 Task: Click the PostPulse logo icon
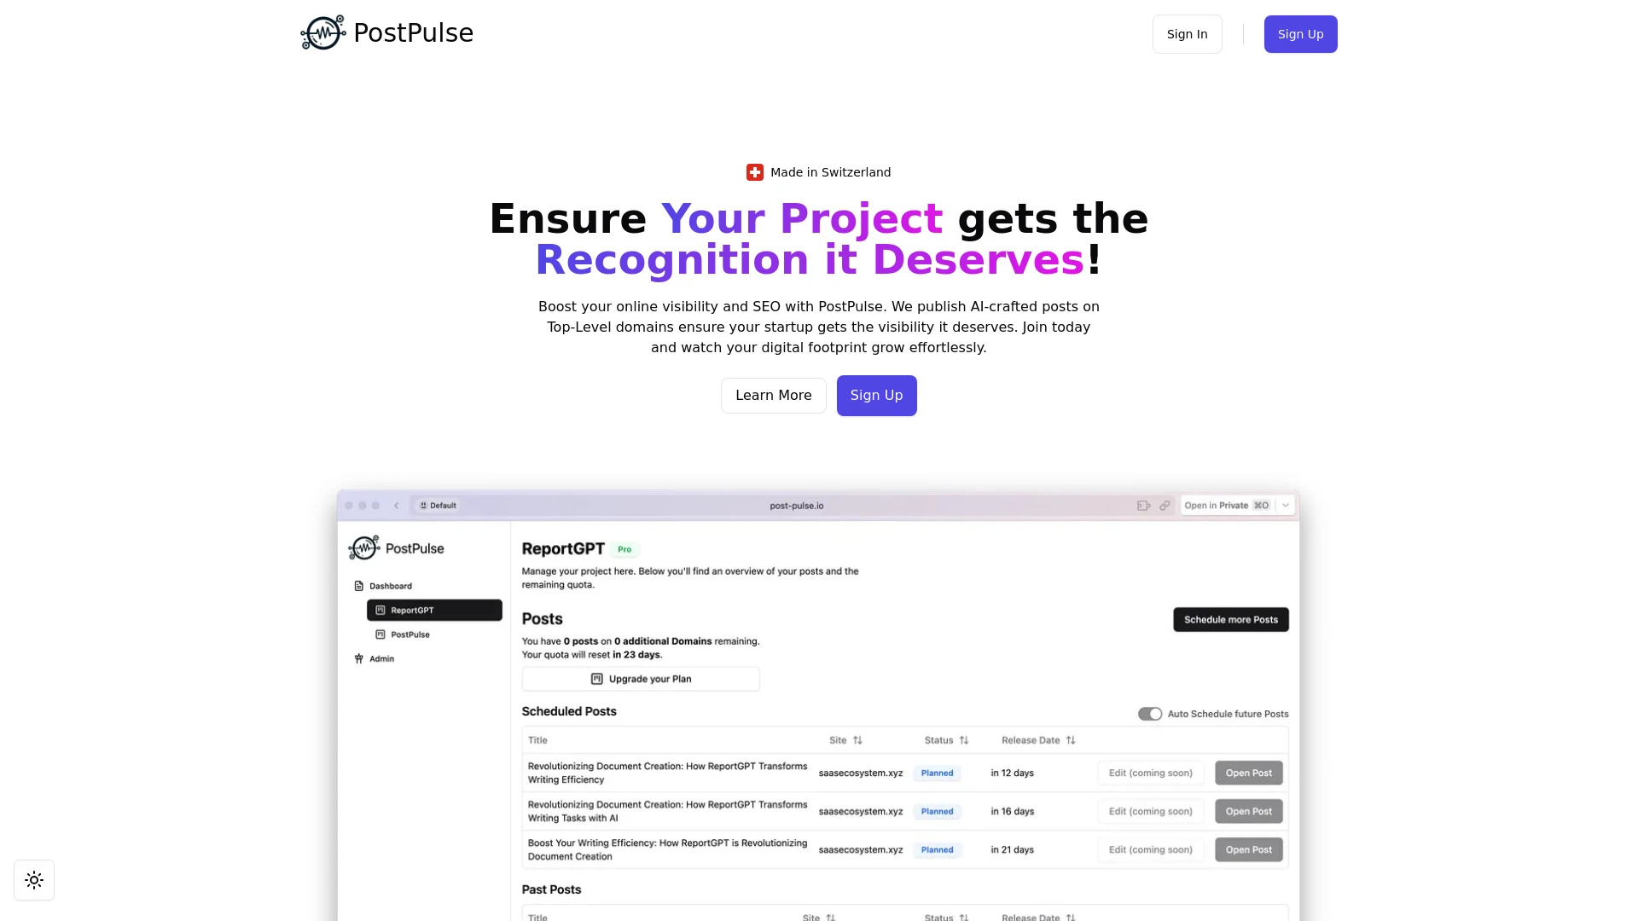tap(322, 34)
